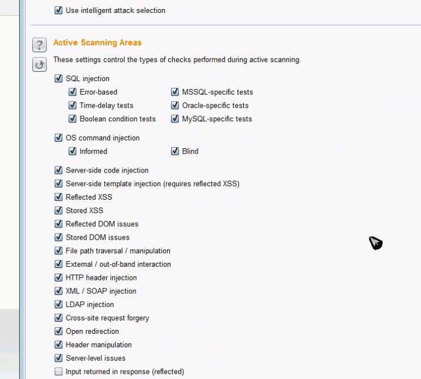Uncheck Reflected XSS scanning

pos(59,197)
